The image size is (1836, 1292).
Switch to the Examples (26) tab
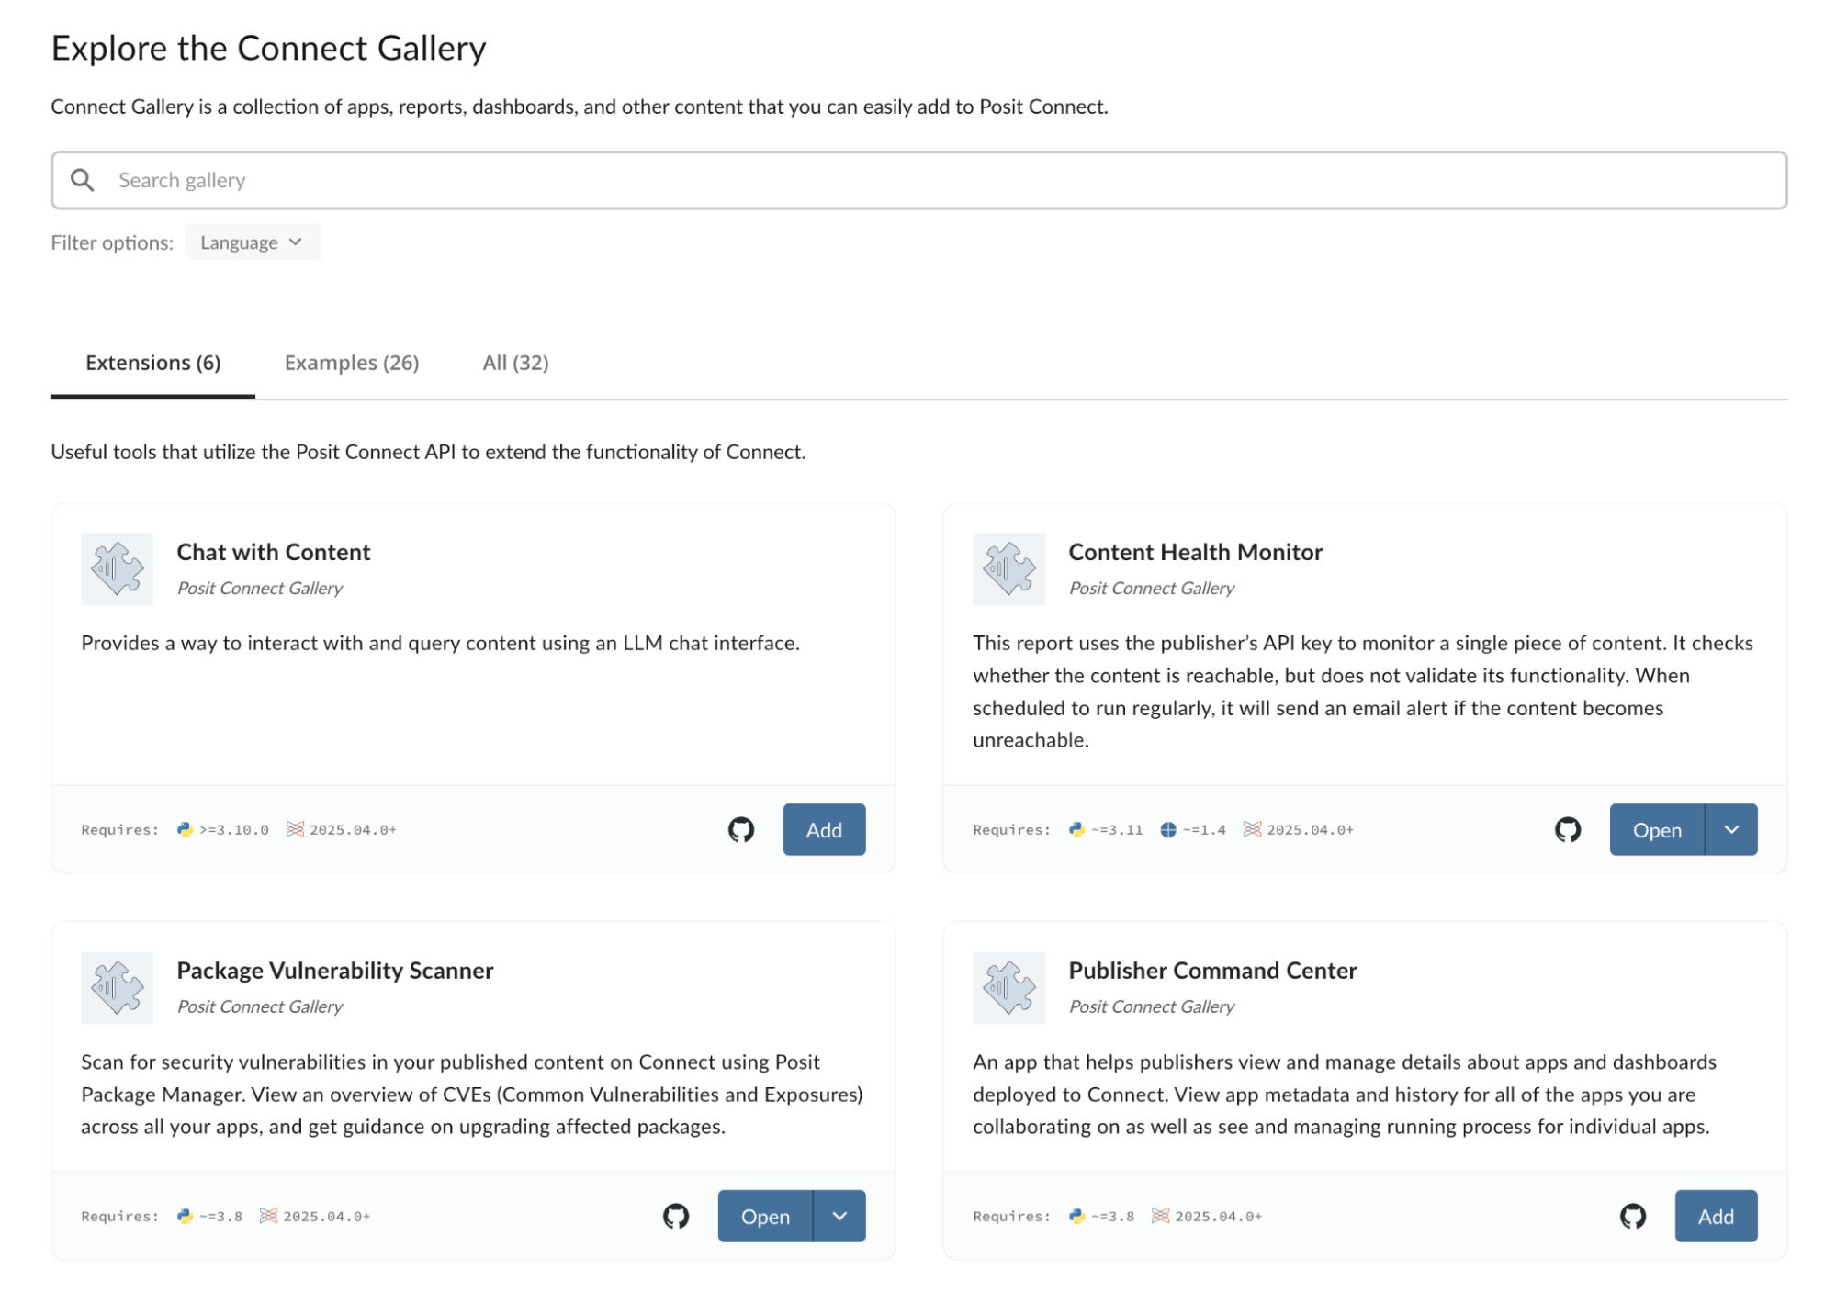point(352,363)
